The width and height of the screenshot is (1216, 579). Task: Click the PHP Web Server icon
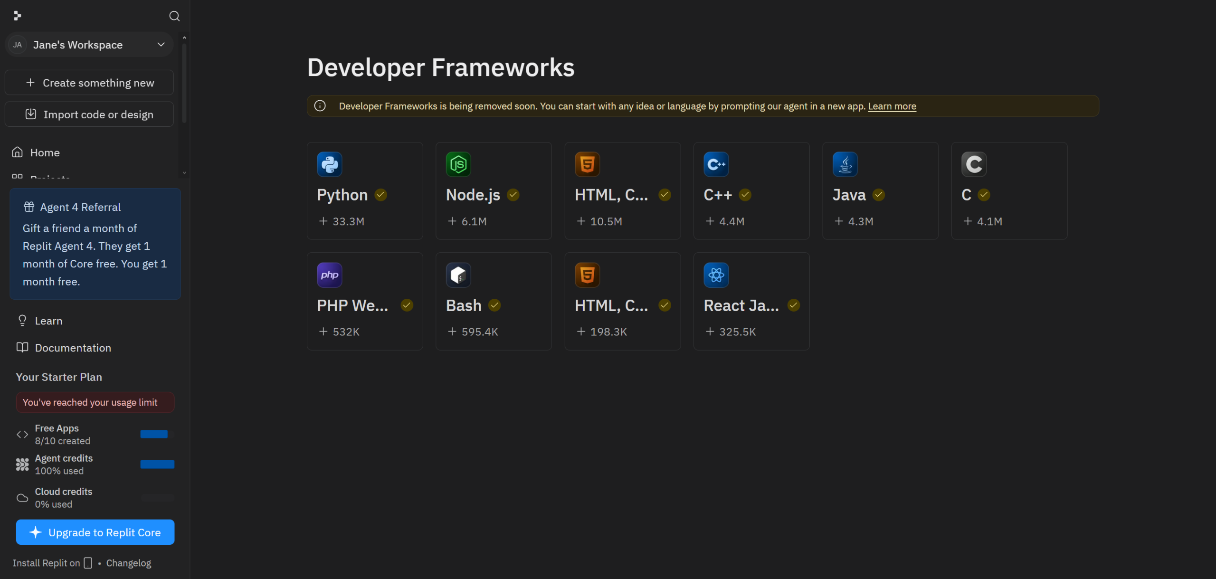329,275
